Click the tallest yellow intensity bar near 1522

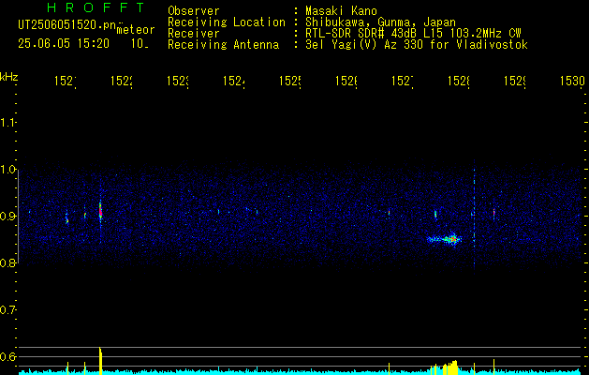pyautogui.click(x=100, y=361)
